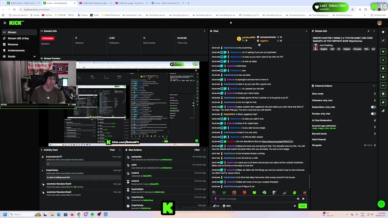Click Host Channel action
The width and height of the screenshot is (388, 218).
pos(319,139)
